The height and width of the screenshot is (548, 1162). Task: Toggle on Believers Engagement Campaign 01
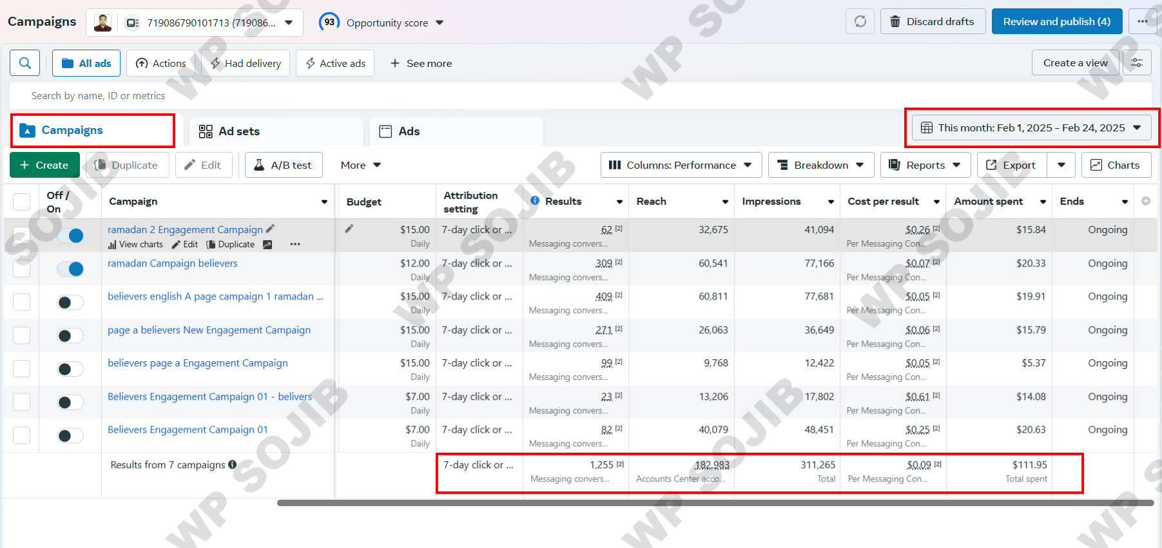70,436
